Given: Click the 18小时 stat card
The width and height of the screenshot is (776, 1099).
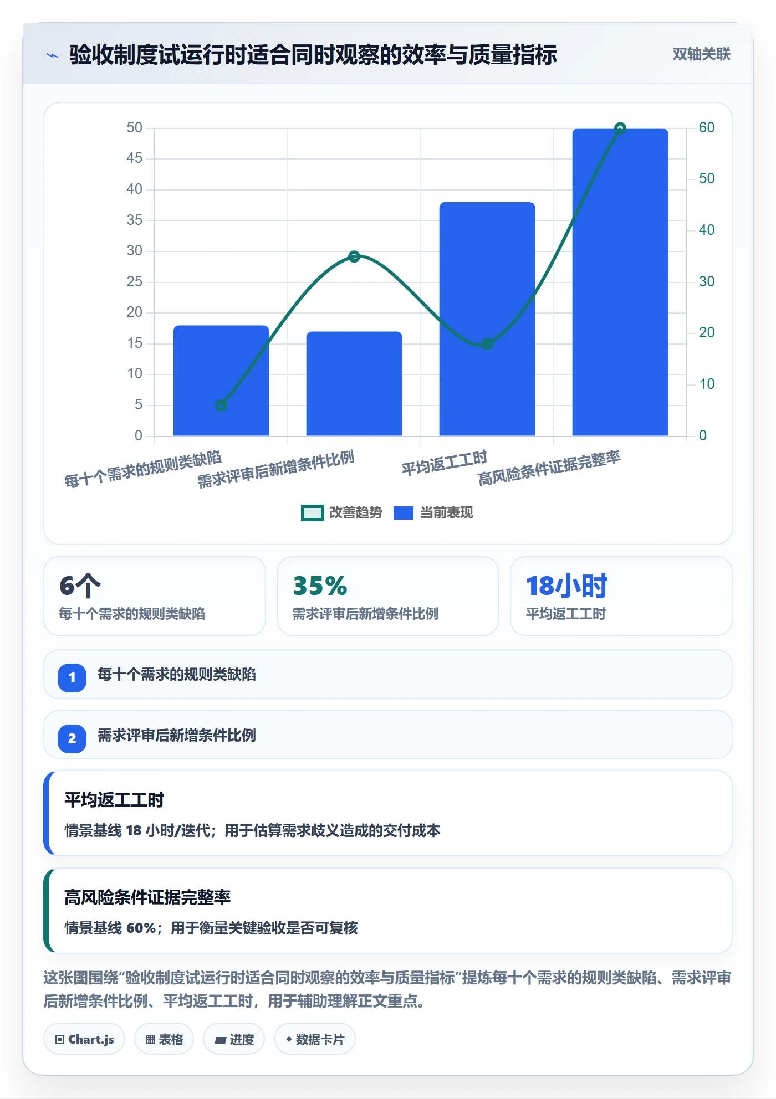Looking at the screenshot, I should pyautogui.click(x=621, y=596).
